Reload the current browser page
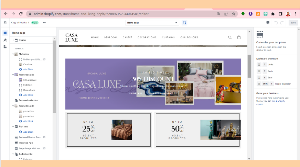The height and width of the screenshot is (167, 300). 21,14
